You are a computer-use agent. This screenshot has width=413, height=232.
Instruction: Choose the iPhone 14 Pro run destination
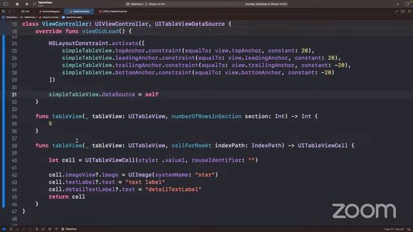pos(156,4)
